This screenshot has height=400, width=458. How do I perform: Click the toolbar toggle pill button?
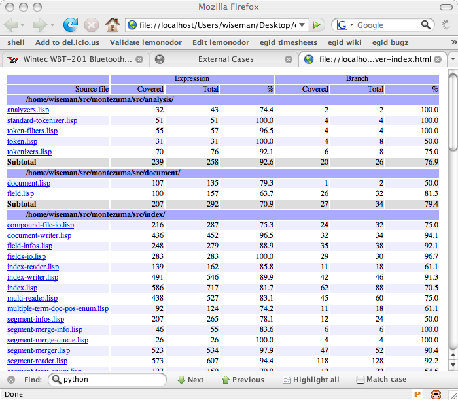(446, 7)
